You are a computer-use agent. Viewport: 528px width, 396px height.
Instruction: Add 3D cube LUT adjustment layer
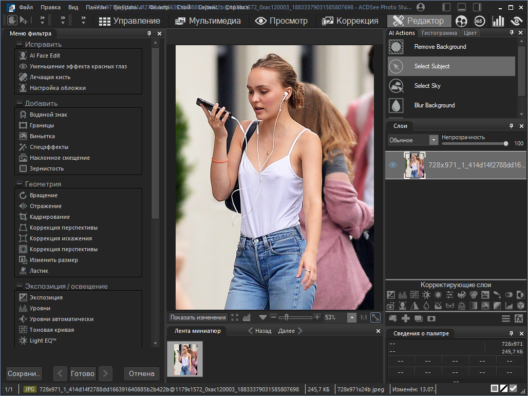[521, 306]
